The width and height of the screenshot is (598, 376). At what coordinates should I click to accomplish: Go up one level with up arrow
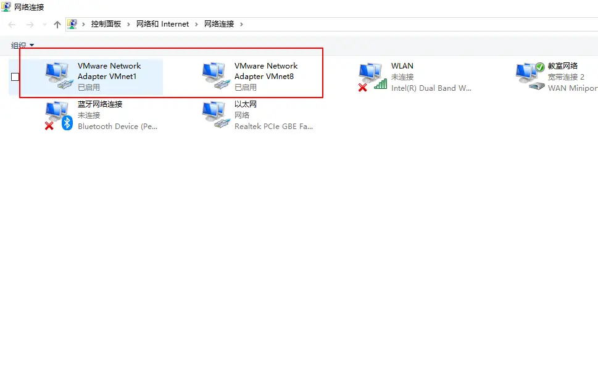pos(57,25)
